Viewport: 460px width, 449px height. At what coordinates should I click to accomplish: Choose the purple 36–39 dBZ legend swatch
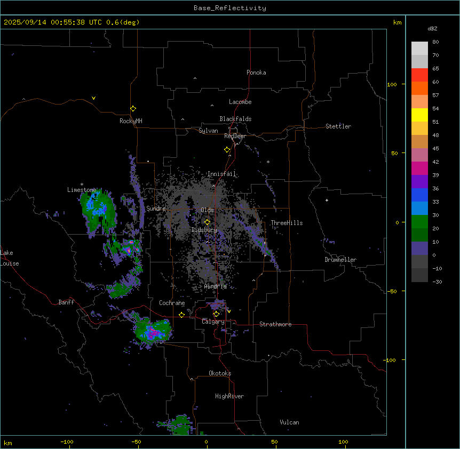(x=419, y=182)
